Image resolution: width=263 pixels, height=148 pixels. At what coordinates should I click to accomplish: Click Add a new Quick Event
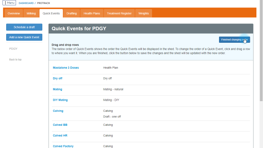pos(24,37)
